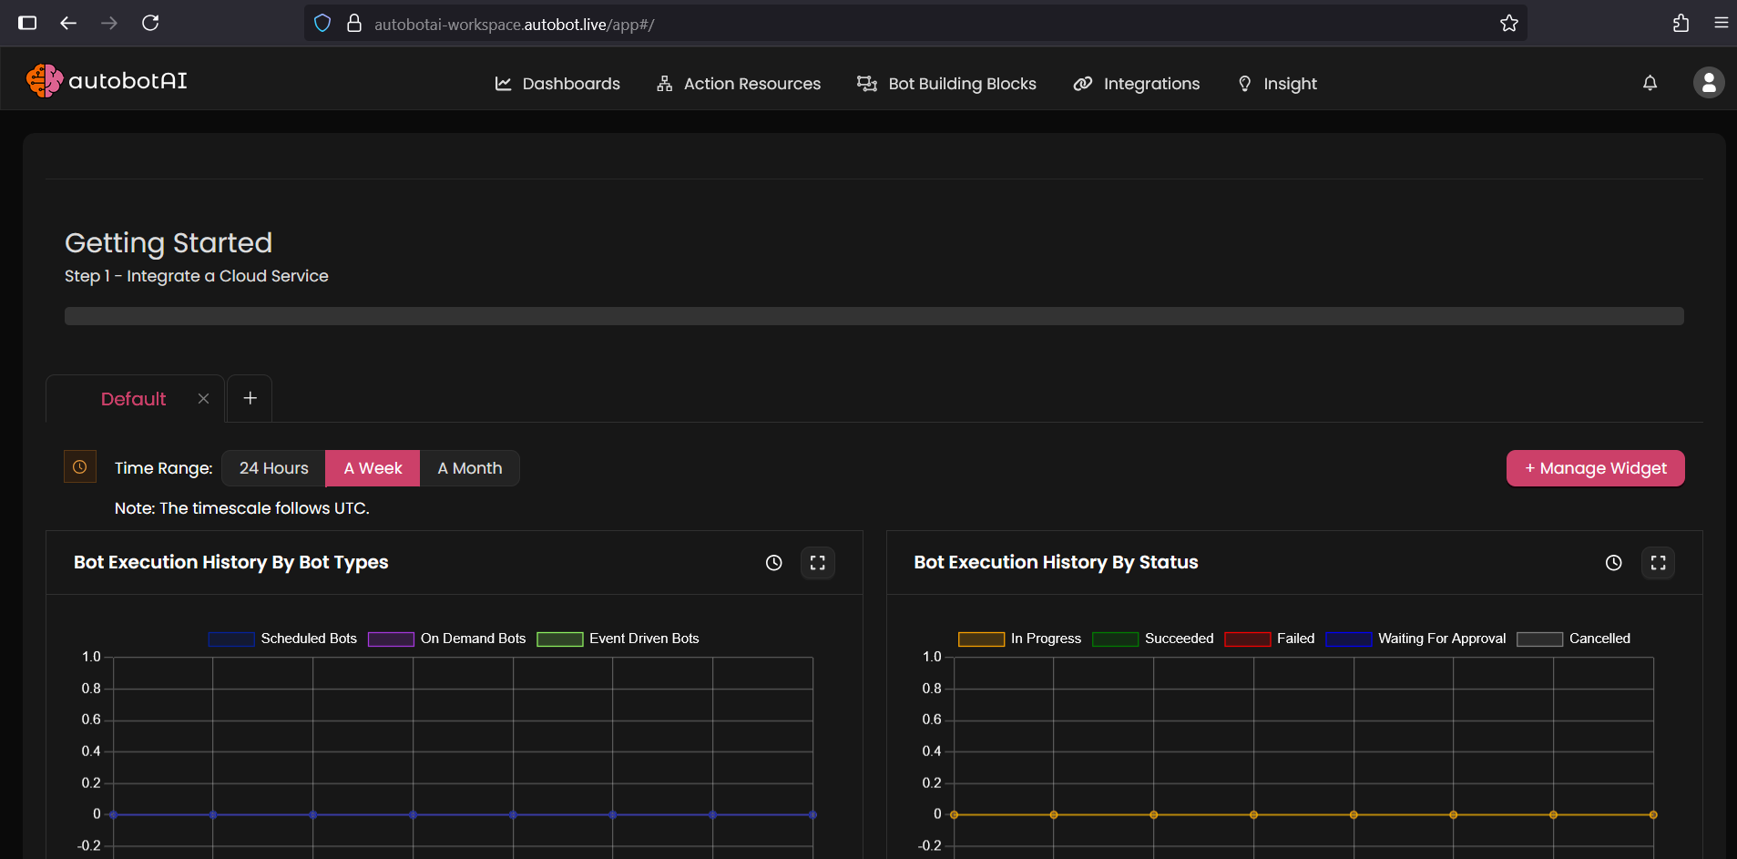The width and height of the screenshot is (1737, 859).
Task: Open Bot Building Blocks menu
Action: 947,84
